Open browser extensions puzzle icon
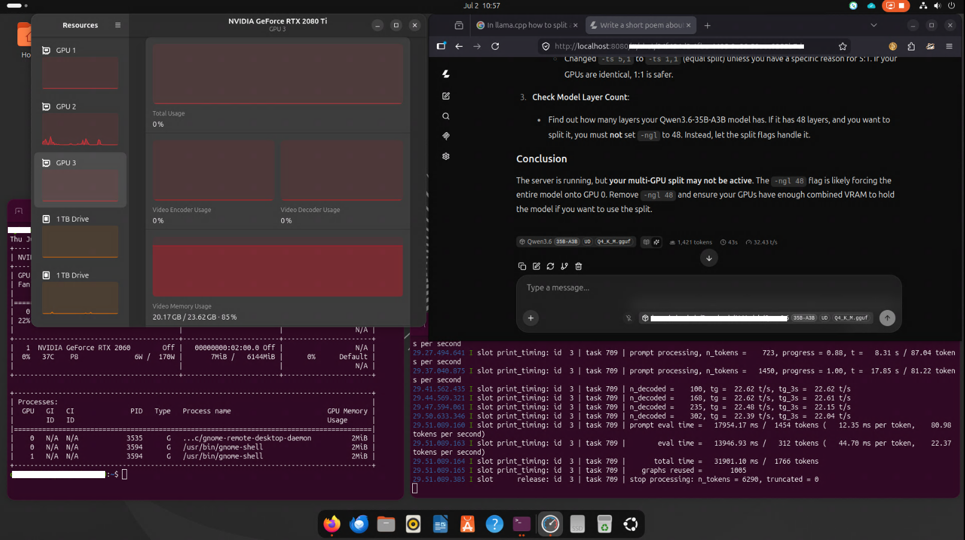Image resolution: width=965 pixels, height=540 pixels. point(911,46)
